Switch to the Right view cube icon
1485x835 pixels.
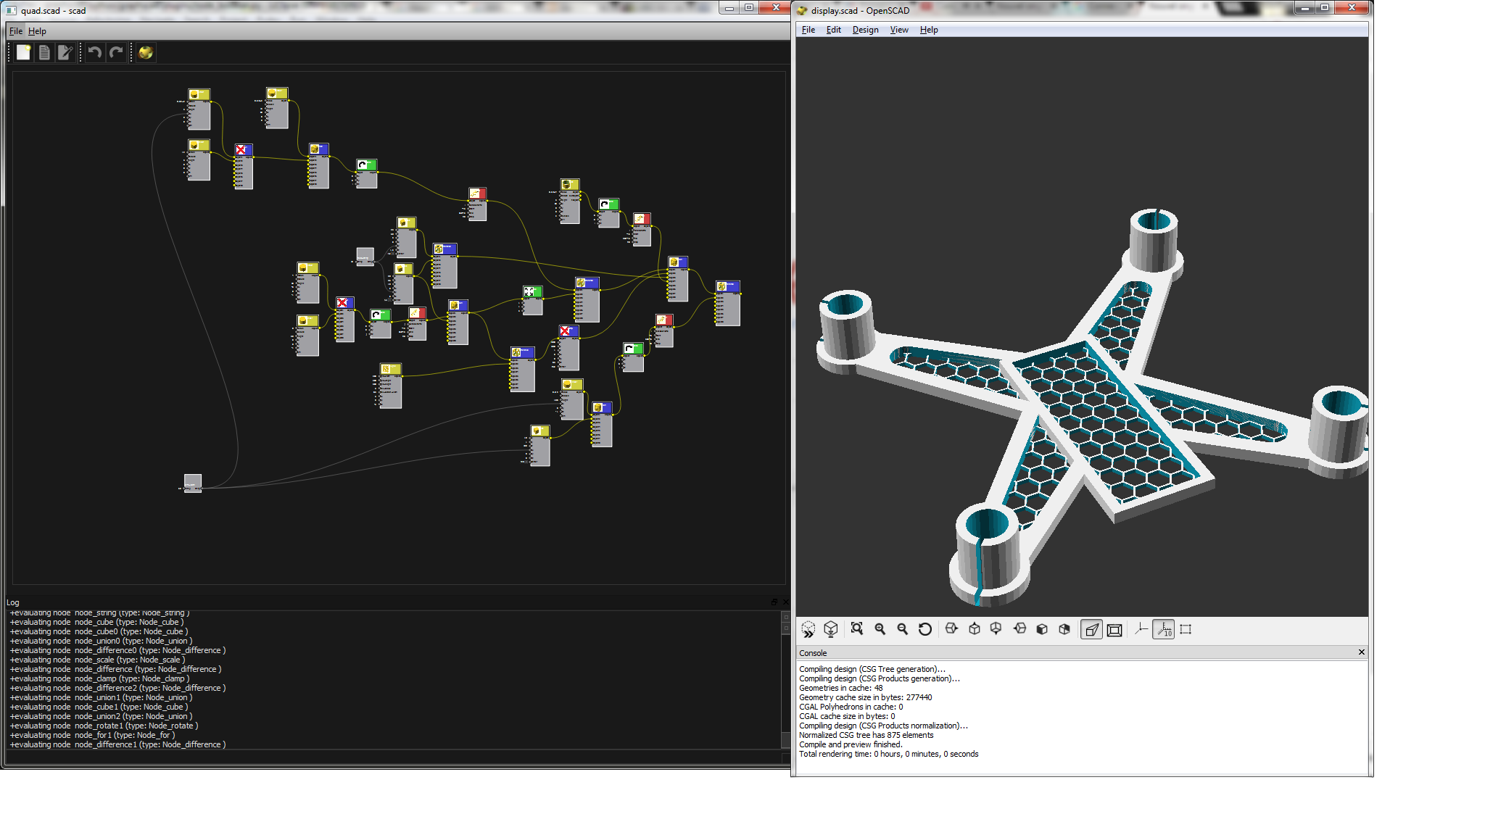[x=951, y=629]
